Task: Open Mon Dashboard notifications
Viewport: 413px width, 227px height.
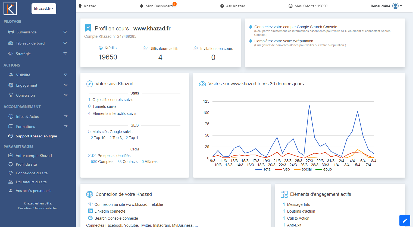Action: [x=156, y=6]
